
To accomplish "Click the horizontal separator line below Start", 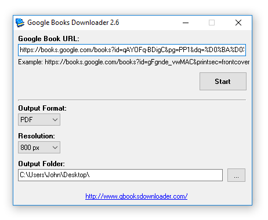I will tap(132, 100).
